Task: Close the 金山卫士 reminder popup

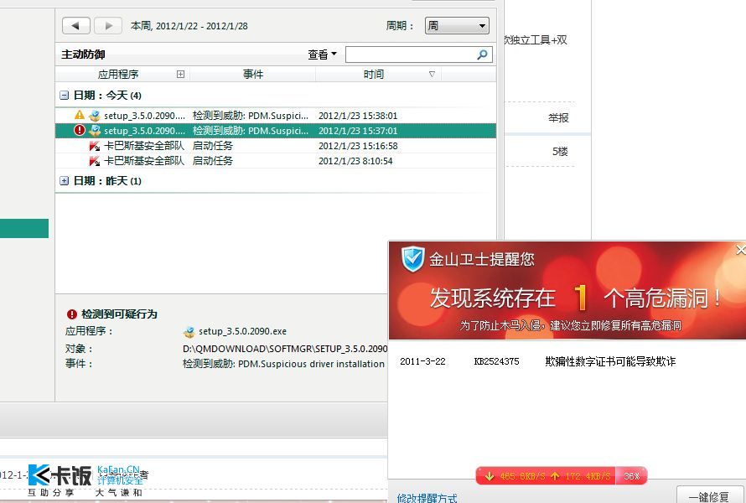Action: (x=740, y=250)
